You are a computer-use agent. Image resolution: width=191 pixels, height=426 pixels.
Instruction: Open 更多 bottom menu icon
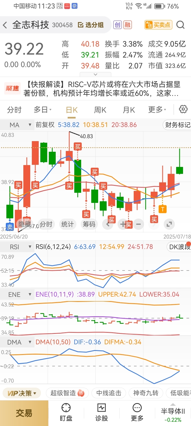(137, 412)
